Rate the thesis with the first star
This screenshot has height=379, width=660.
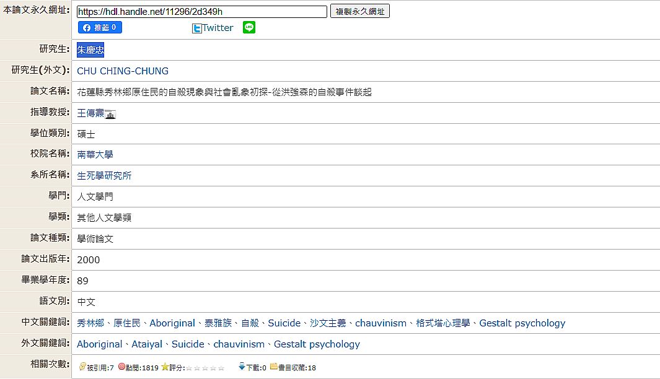(189, 368)
